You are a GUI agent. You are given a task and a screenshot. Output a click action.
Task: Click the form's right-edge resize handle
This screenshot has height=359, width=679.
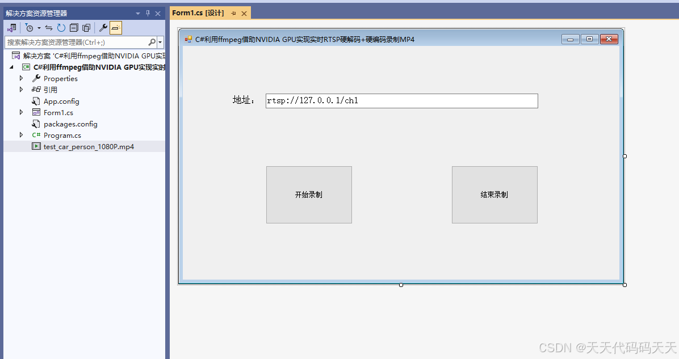(x=624, y=156)
